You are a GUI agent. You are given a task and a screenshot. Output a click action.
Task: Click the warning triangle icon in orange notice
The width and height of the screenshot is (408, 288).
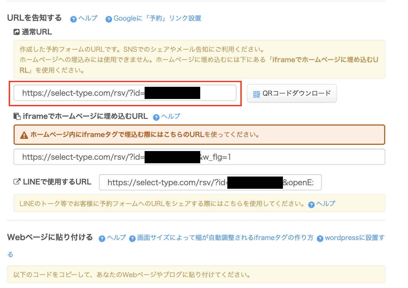coord(24,135)
